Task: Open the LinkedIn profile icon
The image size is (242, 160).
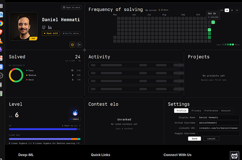Action: click(50, 27)
